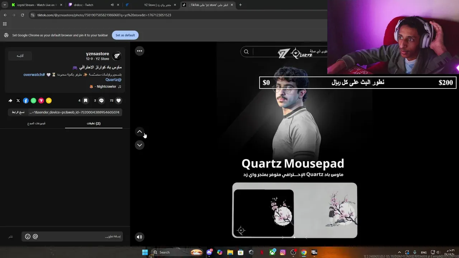Click the add comment input field
Screen dimensions: 459x258
pyautogui.click(x=72, y=236)
